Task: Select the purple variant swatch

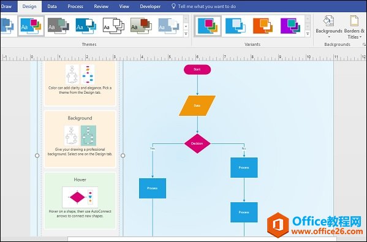Action: pyautogui.click(x=290, y=26)
